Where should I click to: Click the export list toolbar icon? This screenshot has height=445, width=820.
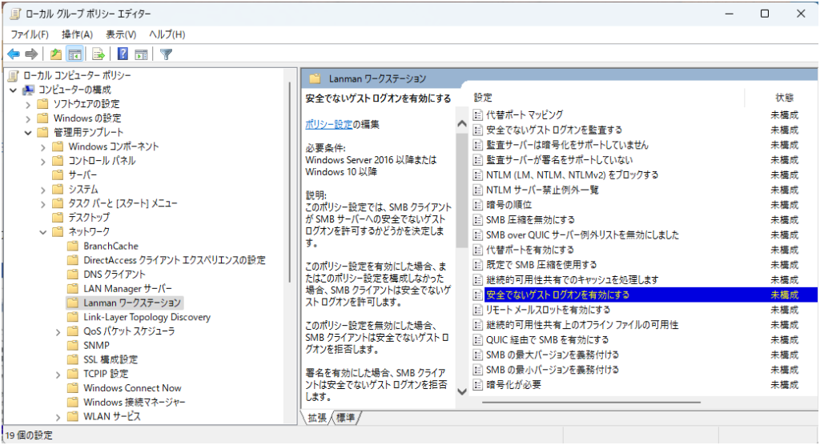[x=98, y=54]
